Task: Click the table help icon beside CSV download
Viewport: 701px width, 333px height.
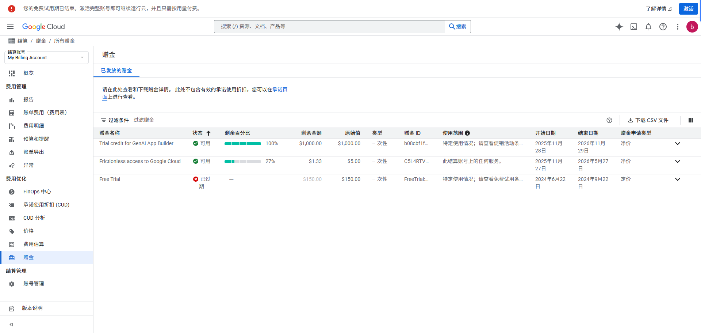Action: [609, 120]
